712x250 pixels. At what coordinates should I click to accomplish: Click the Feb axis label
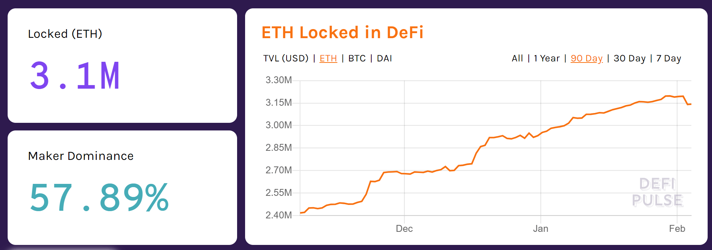pyautogui.click(x=677, y=229)
